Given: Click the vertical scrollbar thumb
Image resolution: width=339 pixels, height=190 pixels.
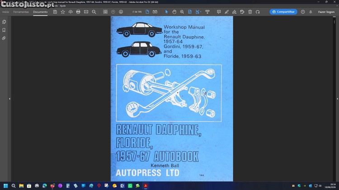Looking at the screenshot, I should (334, 22).
